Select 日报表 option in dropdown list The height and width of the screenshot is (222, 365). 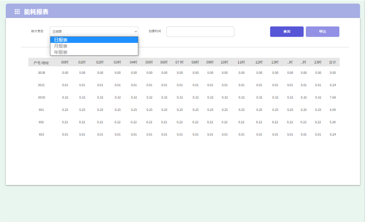[94, 40]
